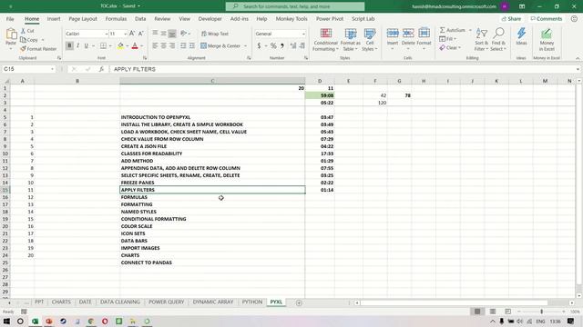The image size is (583, 327).
Task: Add a new sheet with plus button
Action: tap(299, 302)
